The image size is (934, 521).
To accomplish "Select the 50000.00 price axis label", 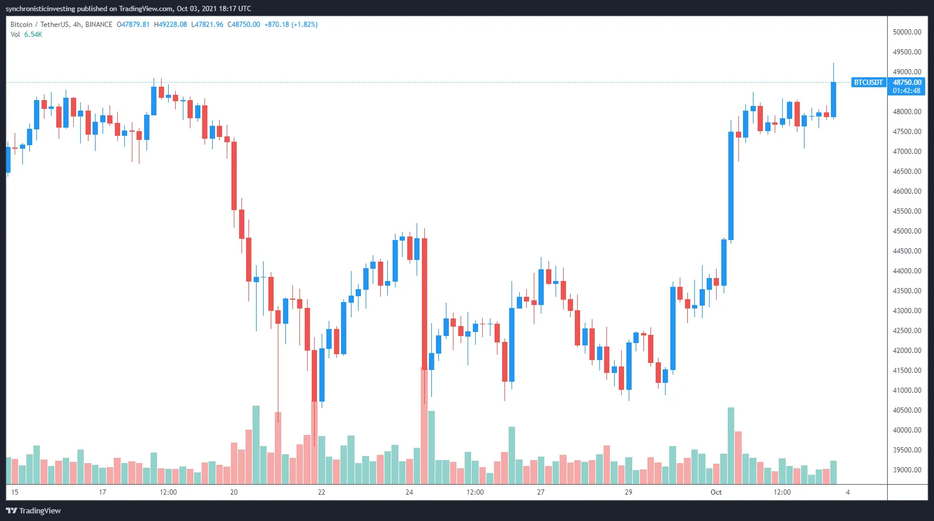I will (907, 32).
